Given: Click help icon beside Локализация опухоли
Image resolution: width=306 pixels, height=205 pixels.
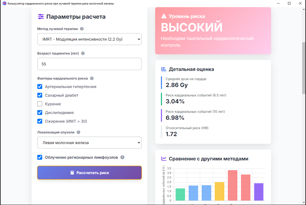Looking at the screenshot, I should click(79, 132).
